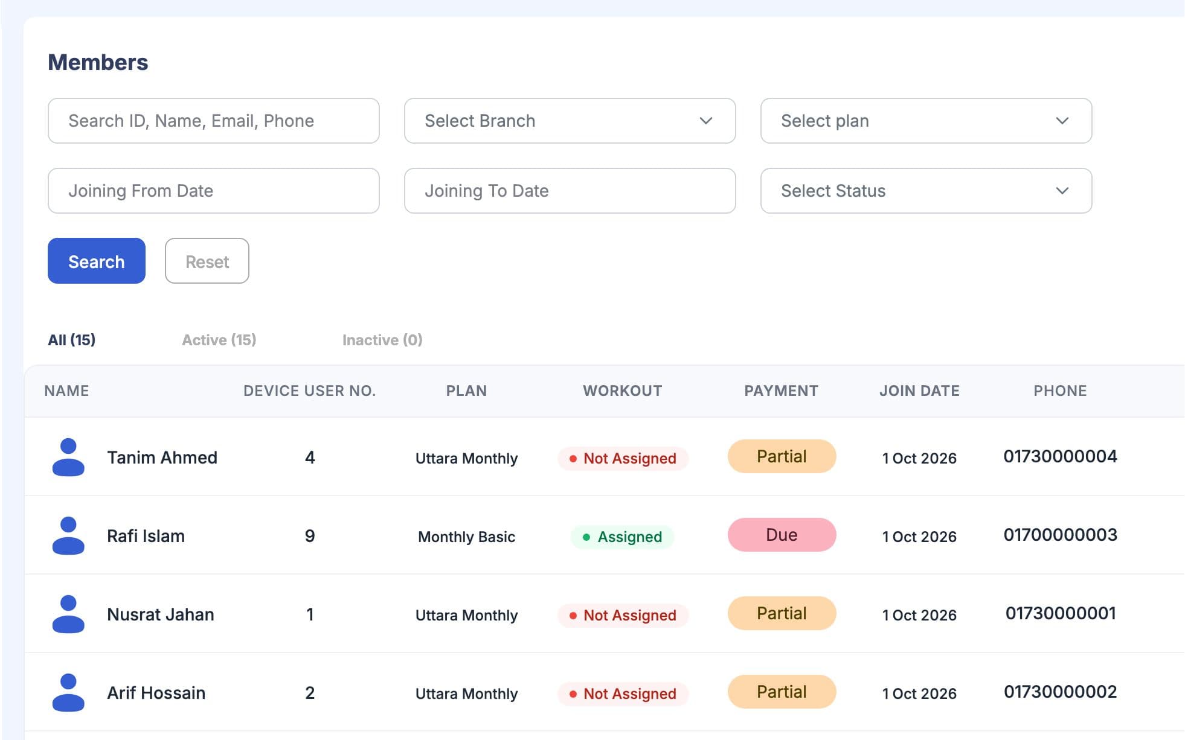The image size is (1185, 740).
Task: Open member name Tanim Ahmed
Action: point(162,458)
